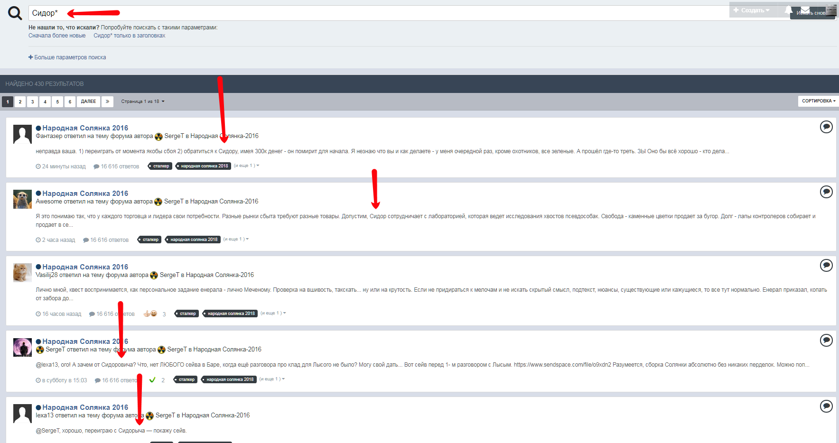Open the Сортировка dropdown
Viewport: 839px width, 443px height.
point(818,101)
